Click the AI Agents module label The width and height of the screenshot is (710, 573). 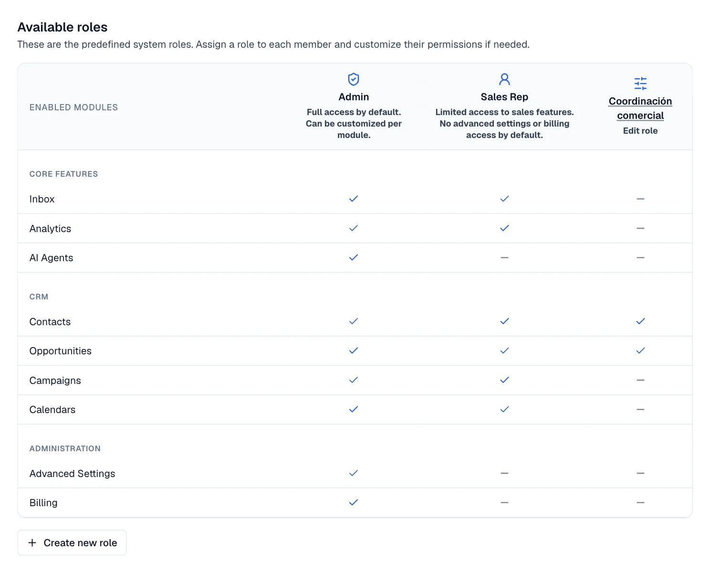coord(51,258)
